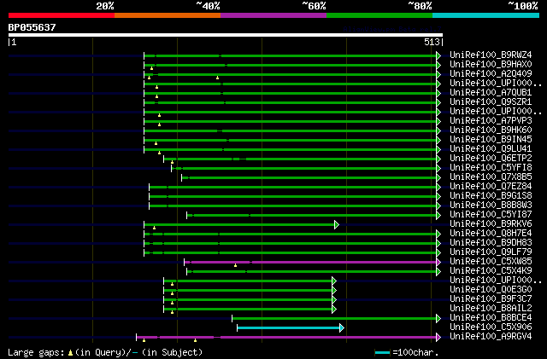The width and height of the screenshot is (547, 359).
Task: Click the green alignment bar of UniRef100_Q7X8B5
Action: (x=309, y=177)
